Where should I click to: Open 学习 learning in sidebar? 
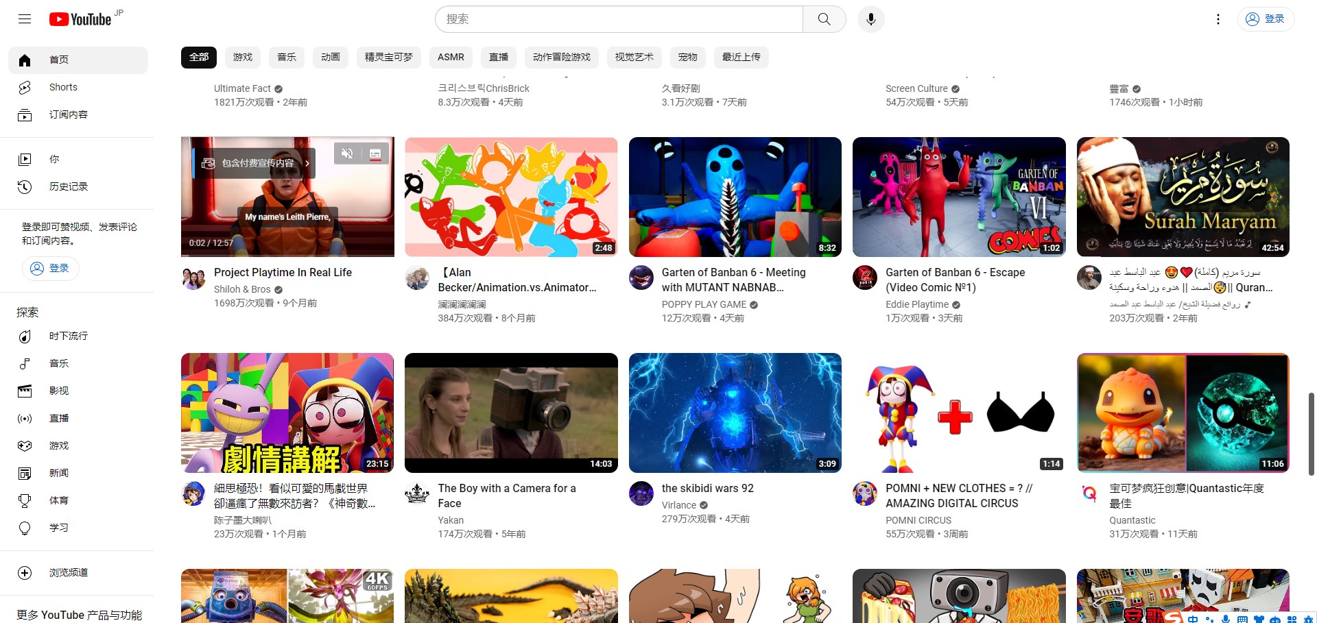[78, 528]
